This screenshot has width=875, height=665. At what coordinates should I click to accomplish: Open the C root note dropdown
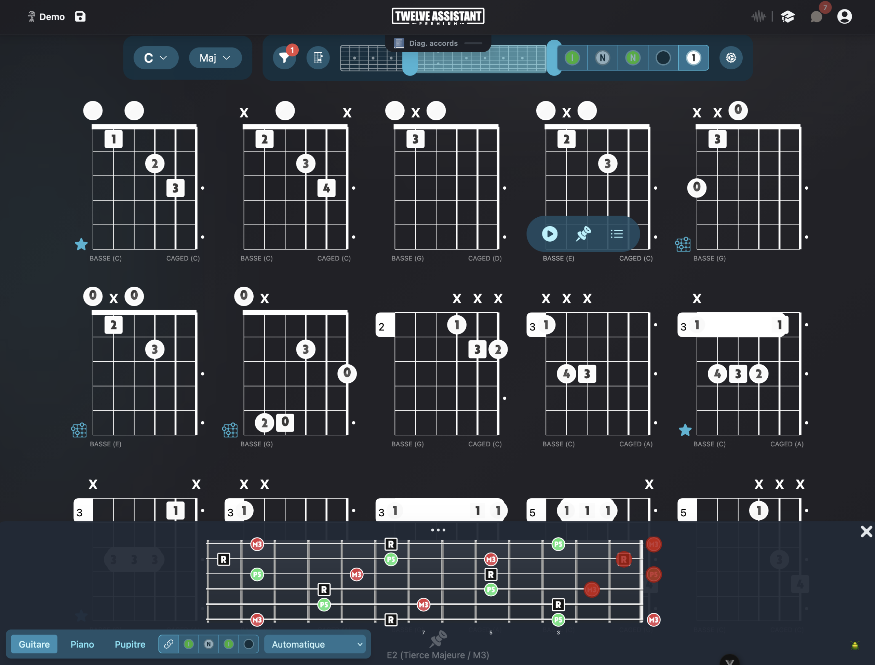click(156, 58)
